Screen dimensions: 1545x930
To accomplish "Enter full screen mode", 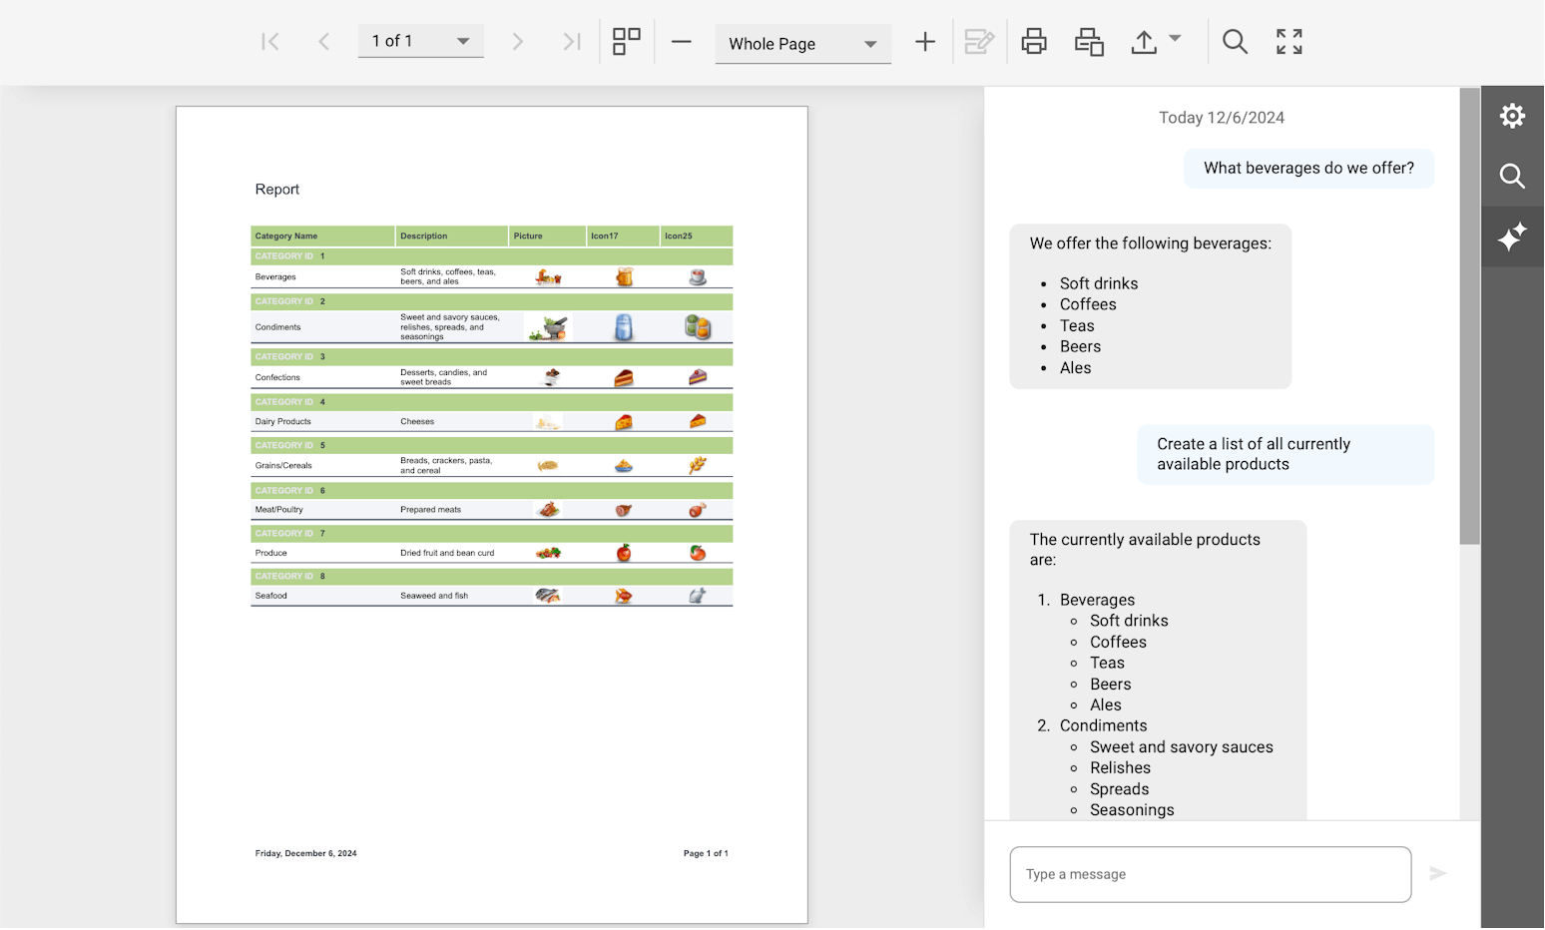I will [1287, 41].
